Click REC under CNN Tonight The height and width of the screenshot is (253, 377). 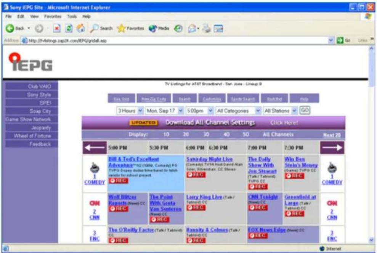pos(258,208)
